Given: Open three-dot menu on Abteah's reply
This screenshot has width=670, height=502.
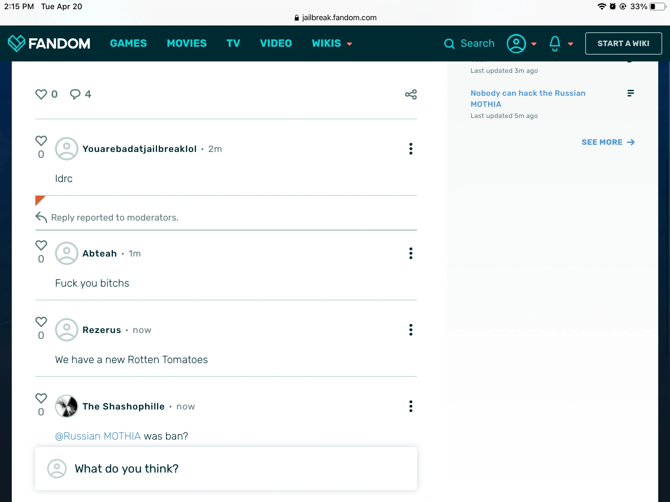Looking at the screenshot, I should coord(411,253).
